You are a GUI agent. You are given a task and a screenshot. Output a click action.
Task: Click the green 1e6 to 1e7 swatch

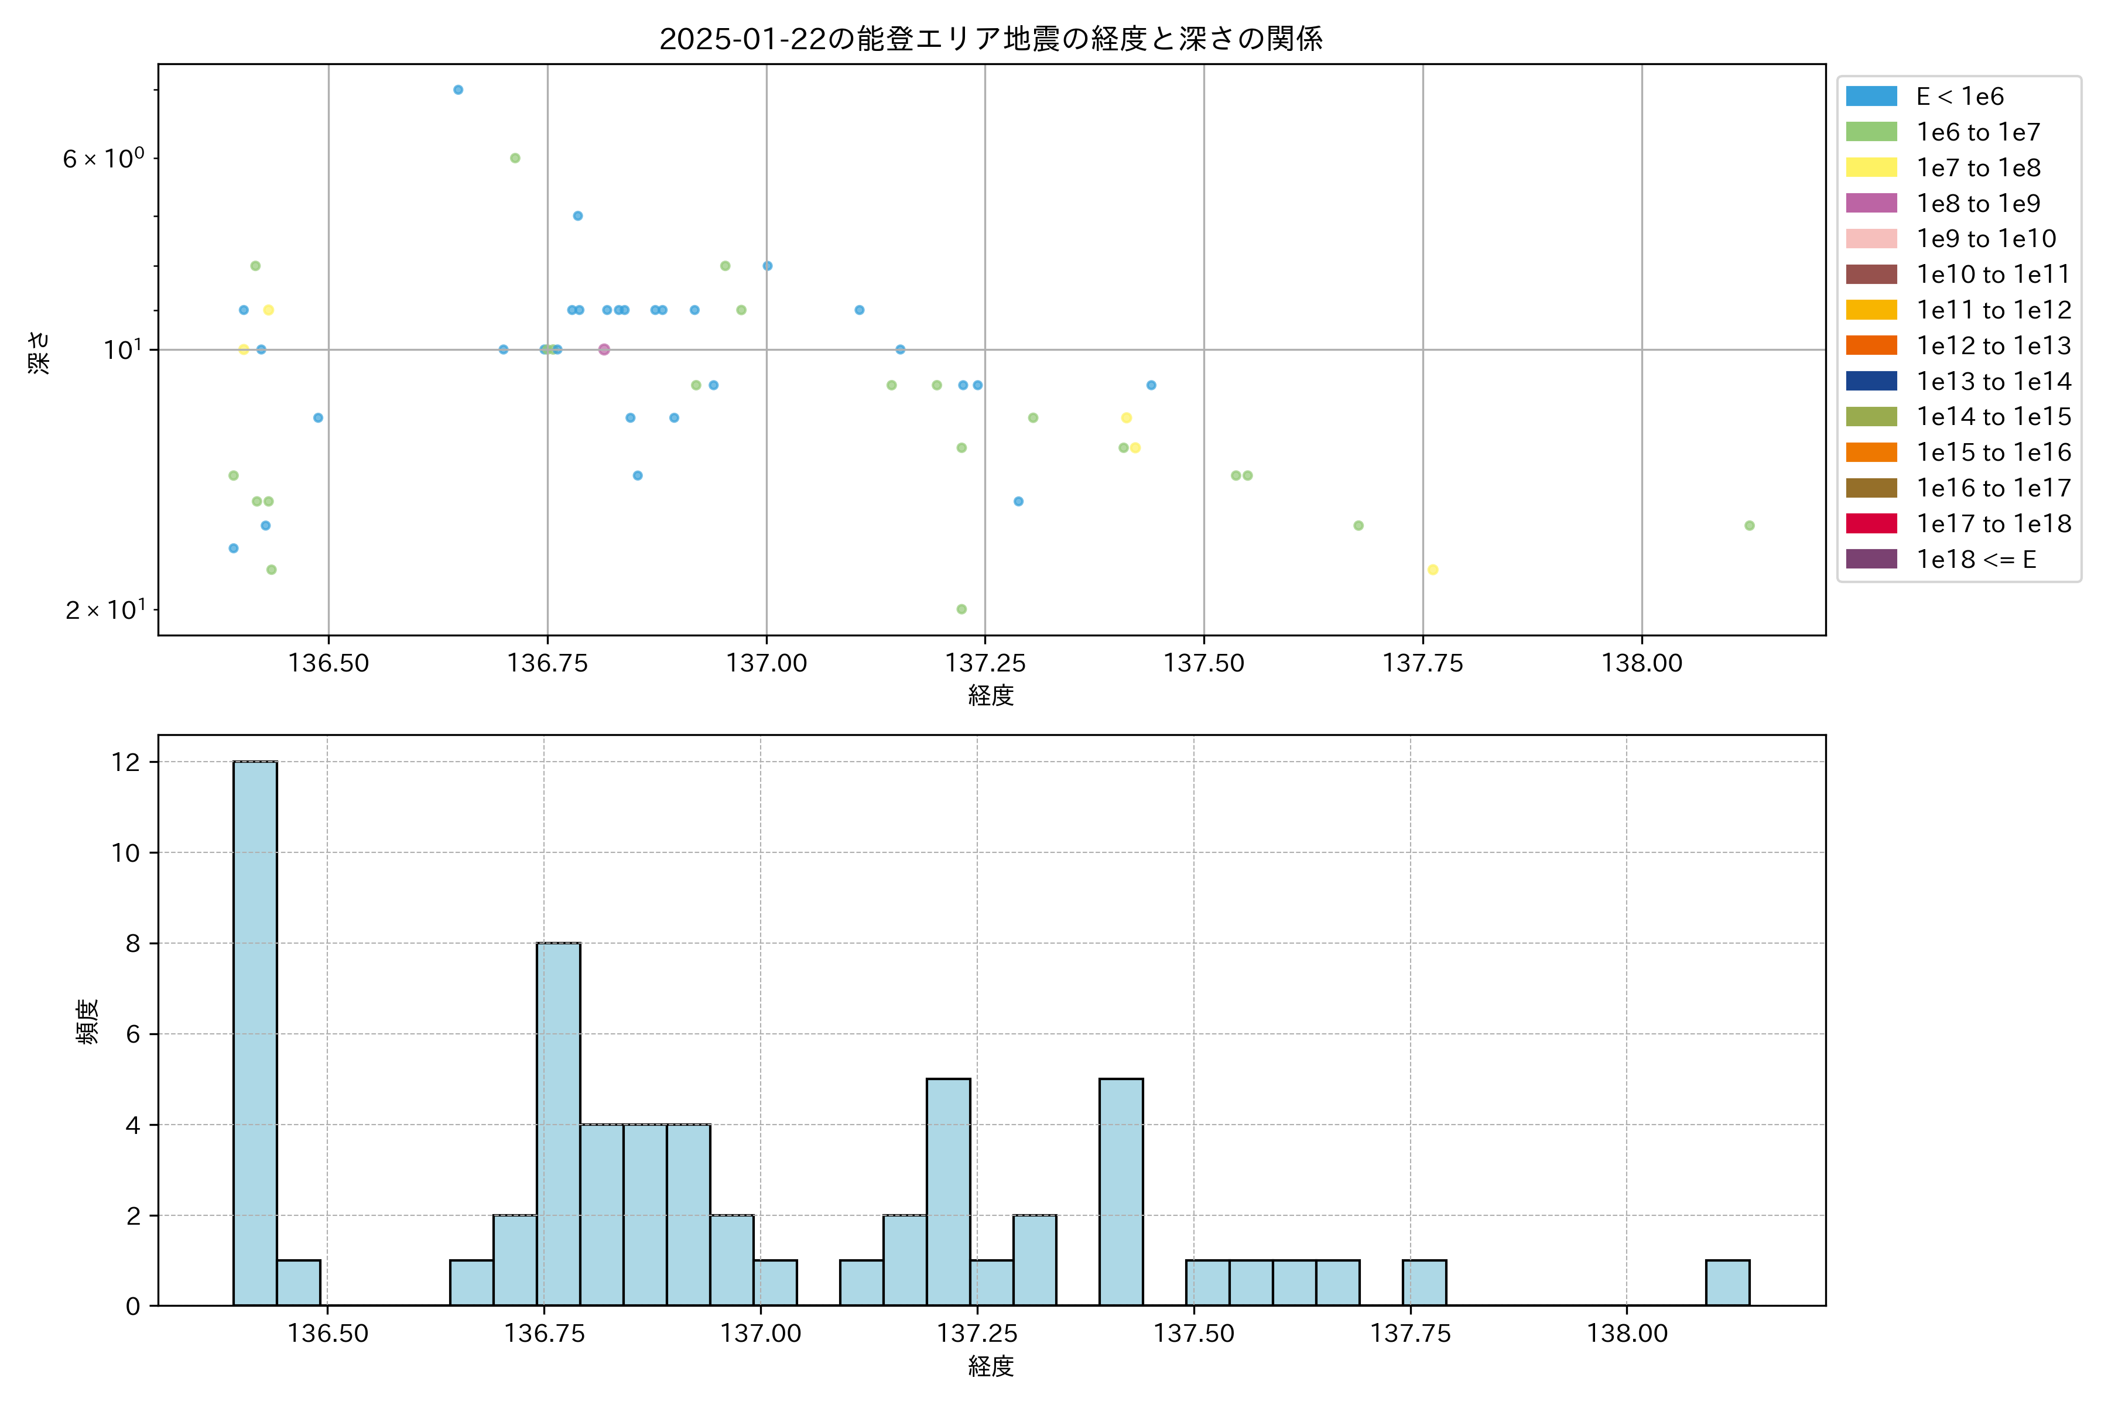pos(1870,132)
